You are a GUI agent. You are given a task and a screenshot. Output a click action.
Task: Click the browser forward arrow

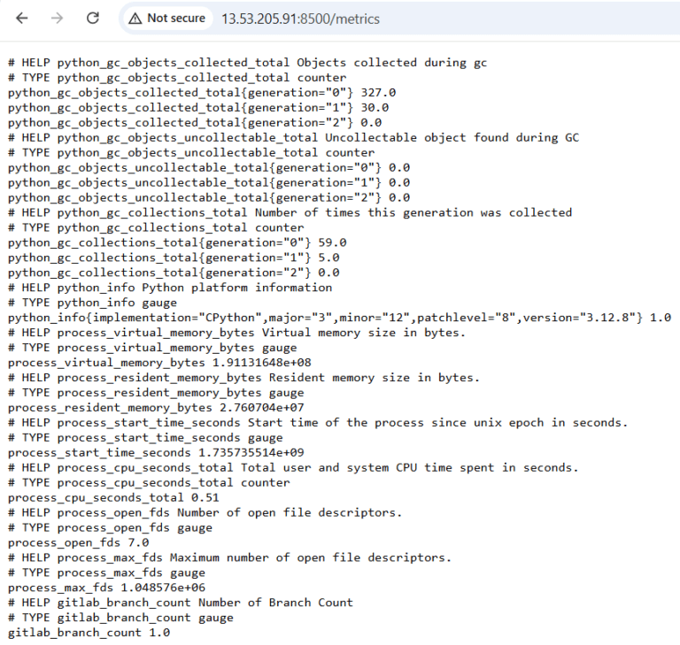57,19
